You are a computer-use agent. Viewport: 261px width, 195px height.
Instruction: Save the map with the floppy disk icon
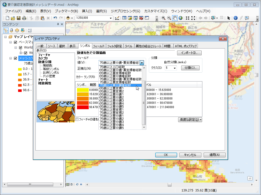[18, 18]
